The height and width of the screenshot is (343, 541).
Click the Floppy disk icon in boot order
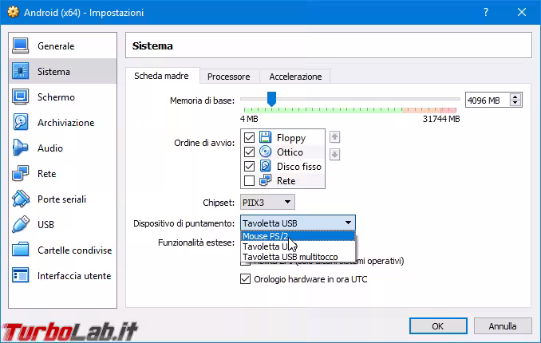(266, 137)
